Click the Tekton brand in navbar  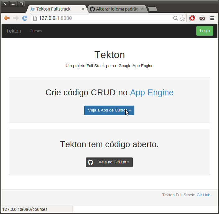[14, 31]
